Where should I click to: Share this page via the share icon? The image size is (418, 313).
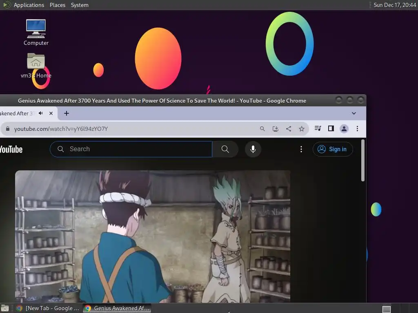[x=289, y=129]
